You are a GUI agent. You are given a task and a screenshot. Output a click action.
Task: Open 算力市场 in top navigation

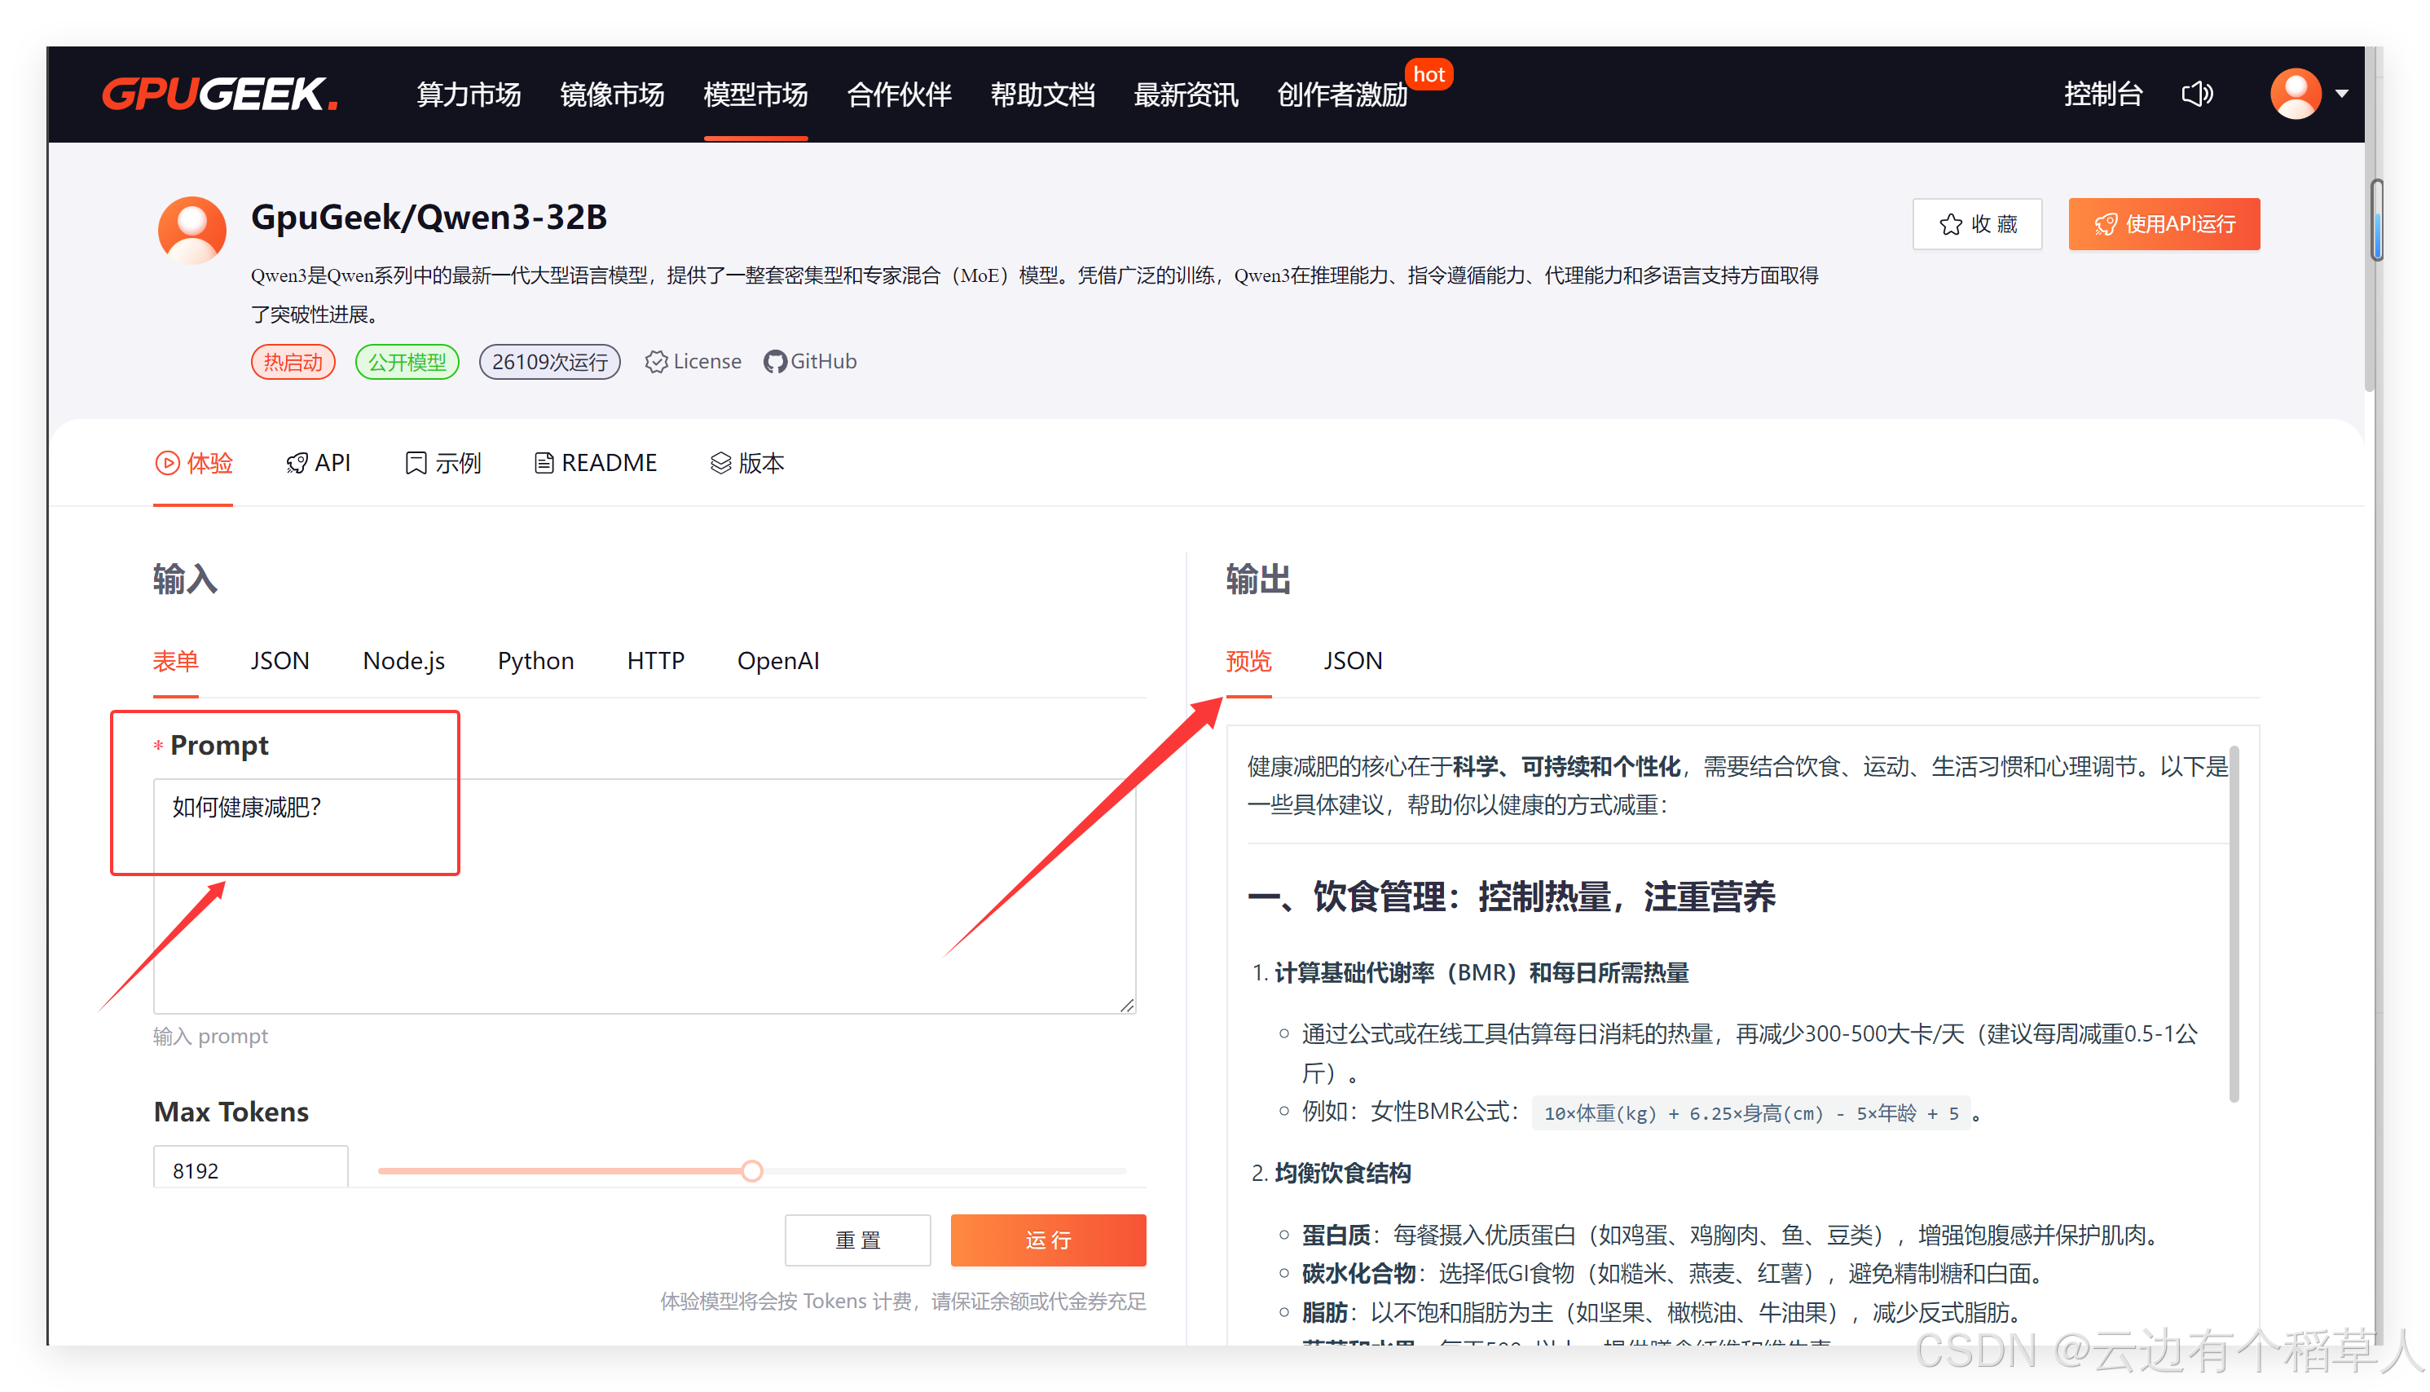pyautogui.click(x=469, y=94)
